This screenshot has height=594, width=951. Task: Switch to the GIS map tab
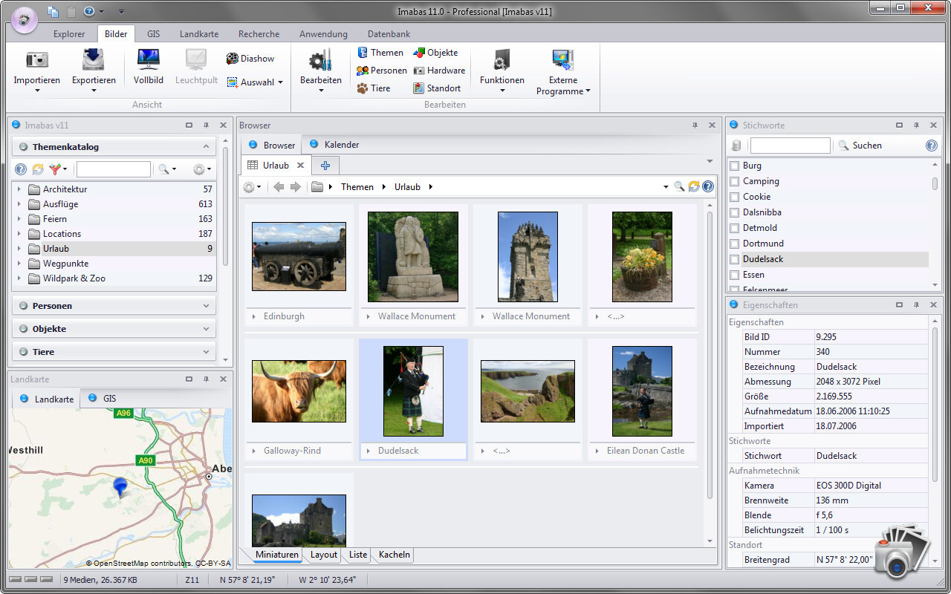pos(103,399)
